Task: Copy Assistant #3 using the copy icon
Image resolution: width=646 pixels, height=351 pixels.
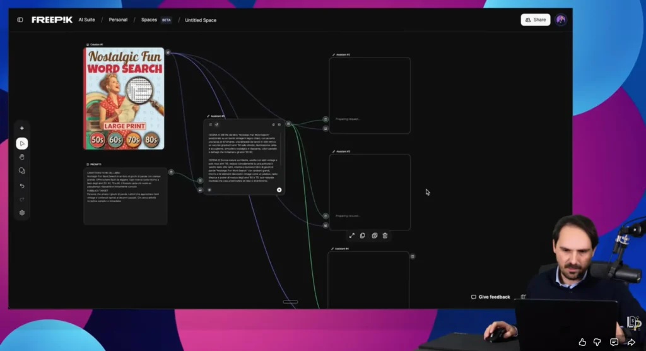Action: coord(363,235)
